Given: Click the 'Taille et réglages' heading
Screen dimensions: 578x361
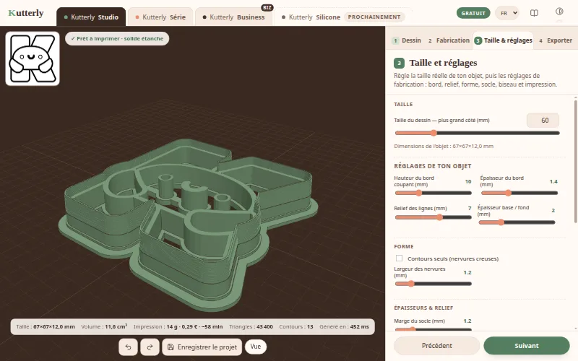Looking at the screenshot, I should 443,63.
